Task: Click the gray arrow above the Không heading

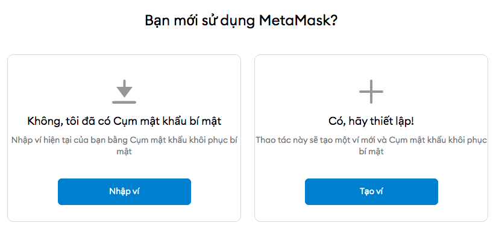Action: 124,89
